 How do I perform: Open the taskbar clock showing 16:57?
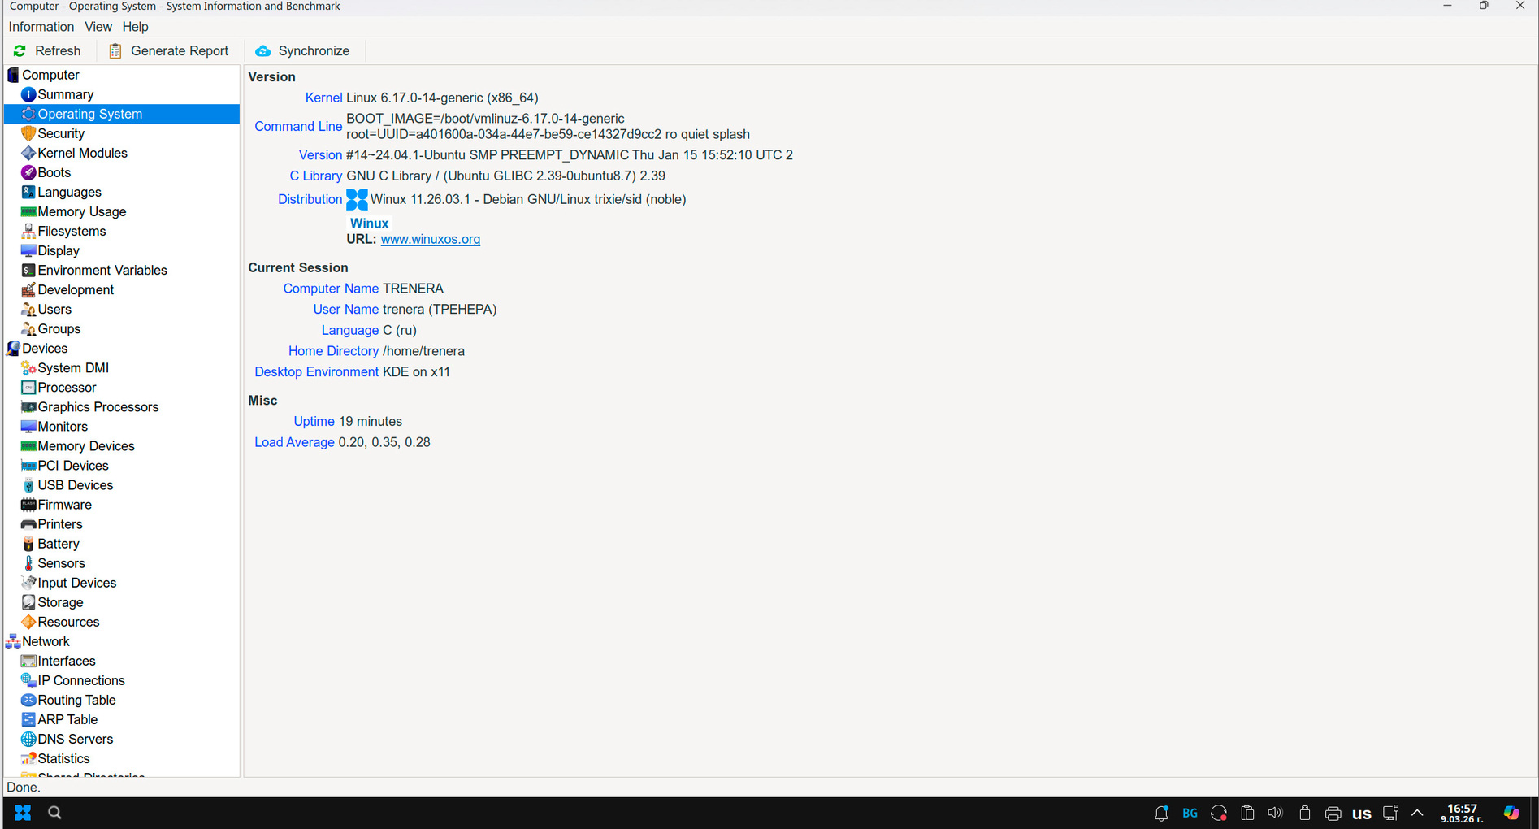[1462, 813]
